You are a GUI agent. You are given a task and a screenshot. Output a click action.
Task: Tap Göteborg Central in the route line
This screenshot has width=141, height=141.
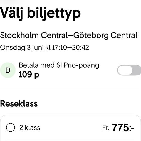[105, 35]
